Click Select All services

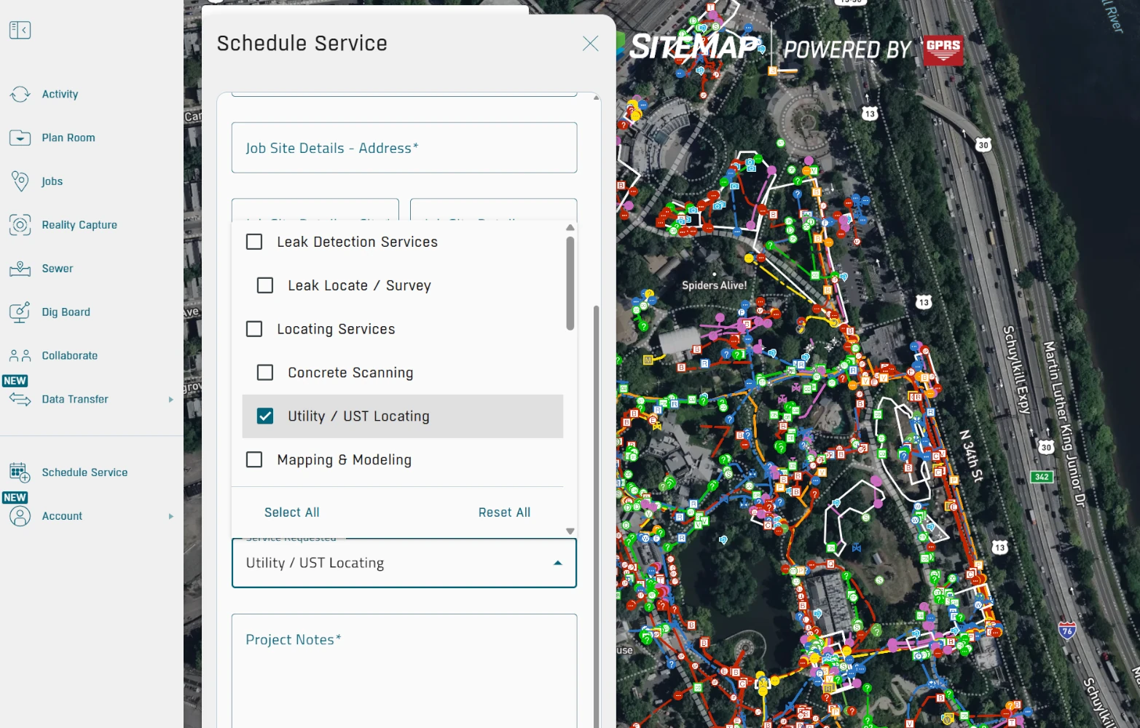click(291, 512)
